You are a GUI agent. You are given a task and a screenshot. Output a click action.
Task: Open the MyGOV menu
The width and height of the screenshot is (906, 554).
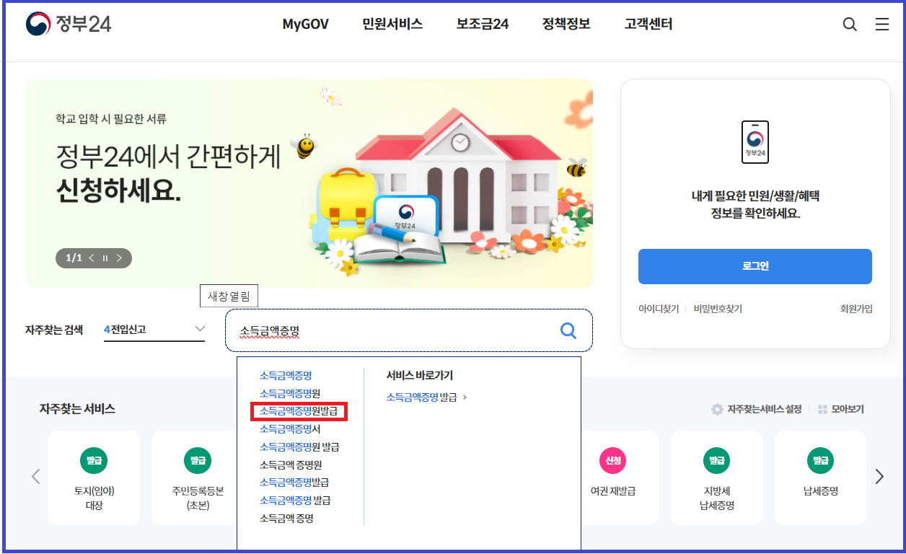305,25
